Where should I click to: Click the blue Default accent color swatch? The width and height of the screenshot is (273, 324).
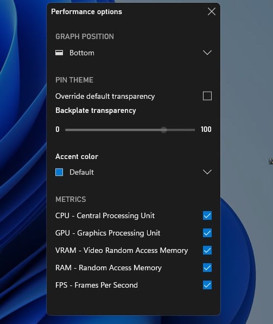coord(59,172)
